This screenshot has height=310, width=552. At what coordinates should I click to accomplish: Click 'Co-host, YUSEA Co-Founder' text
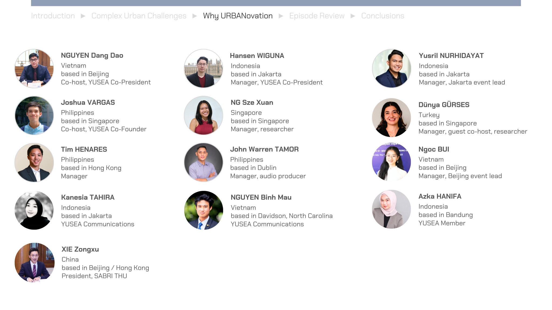pos(103,129)
